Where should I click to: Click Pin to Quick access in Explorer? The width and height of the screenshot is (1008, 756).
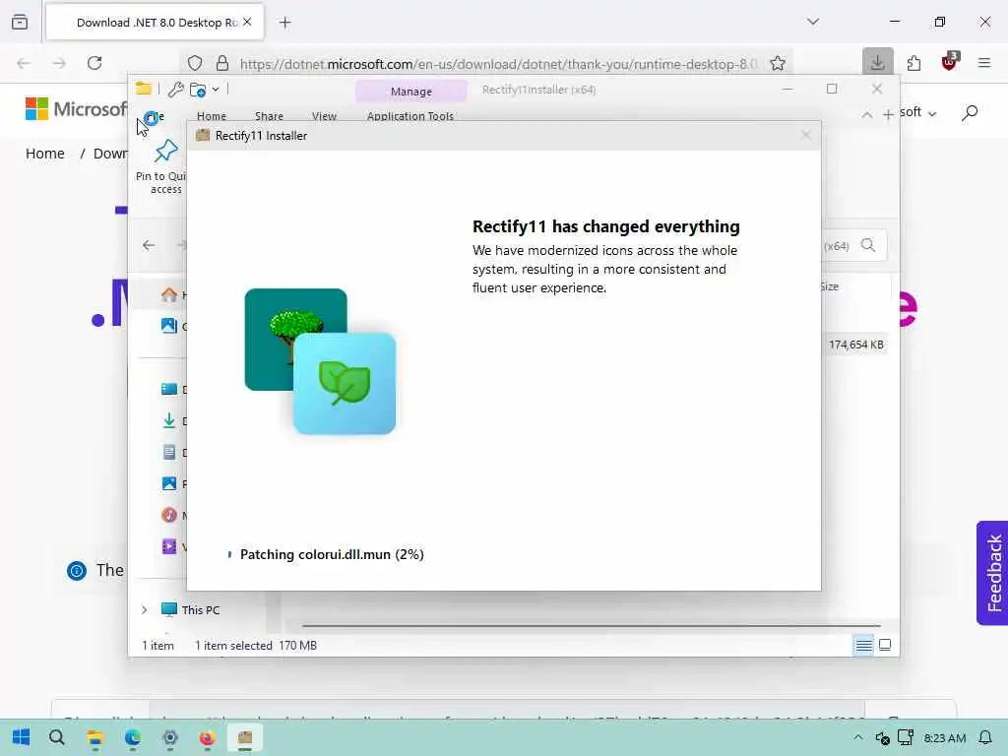[163, 167]
